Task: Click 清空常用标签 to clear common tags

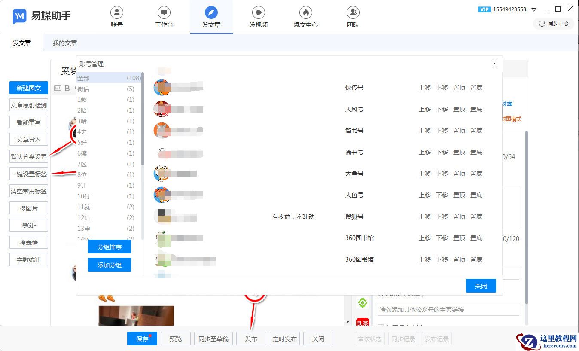Action: [x=29, y=191]
